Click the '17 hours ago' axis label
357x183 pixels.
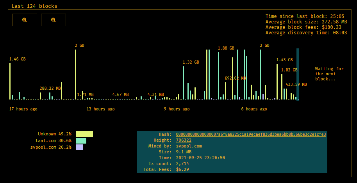23,109
